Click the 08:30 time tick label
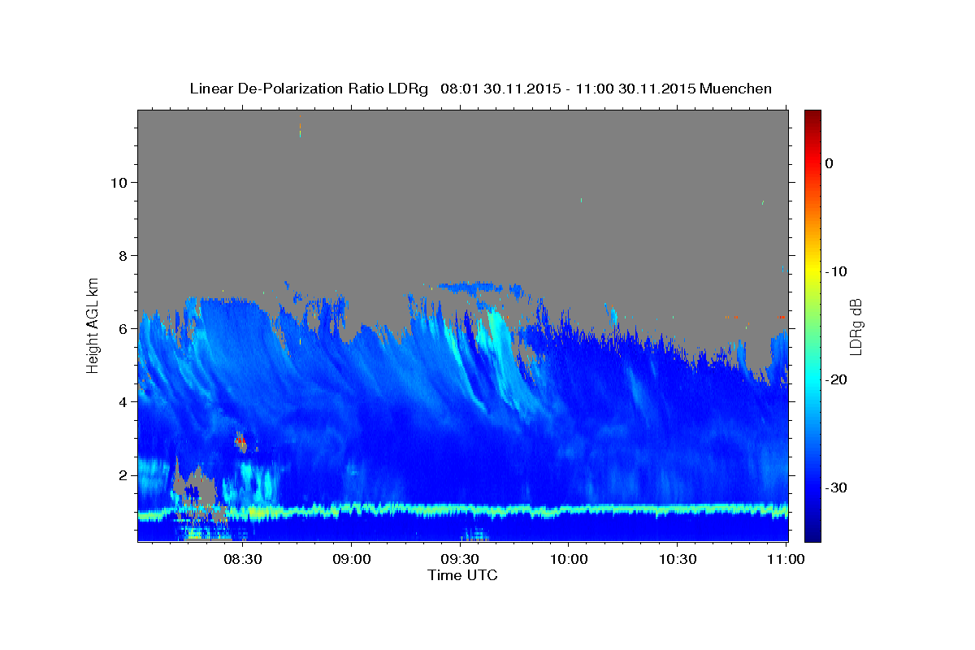Viewport: 975px width, 650px height. [243, 559]
